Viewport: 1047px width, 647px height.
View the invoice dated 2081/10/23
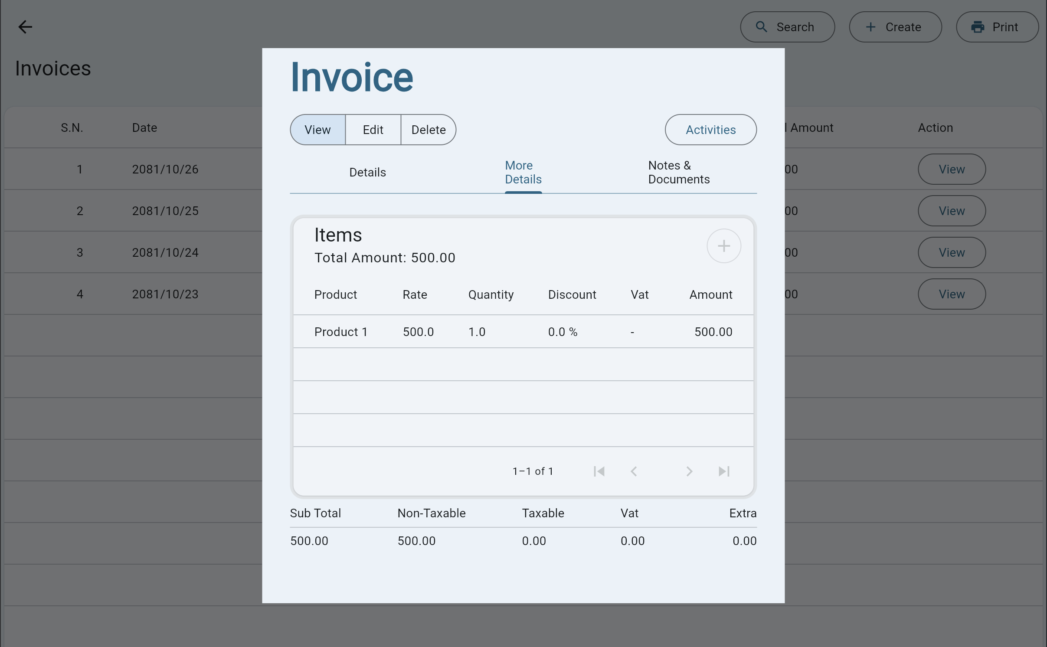pyautogui.click(x=952, y=294)
